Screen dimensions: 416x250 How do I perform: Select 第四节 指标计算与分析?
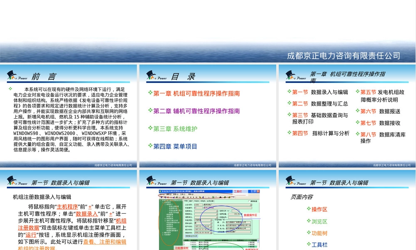click(321, 133)
